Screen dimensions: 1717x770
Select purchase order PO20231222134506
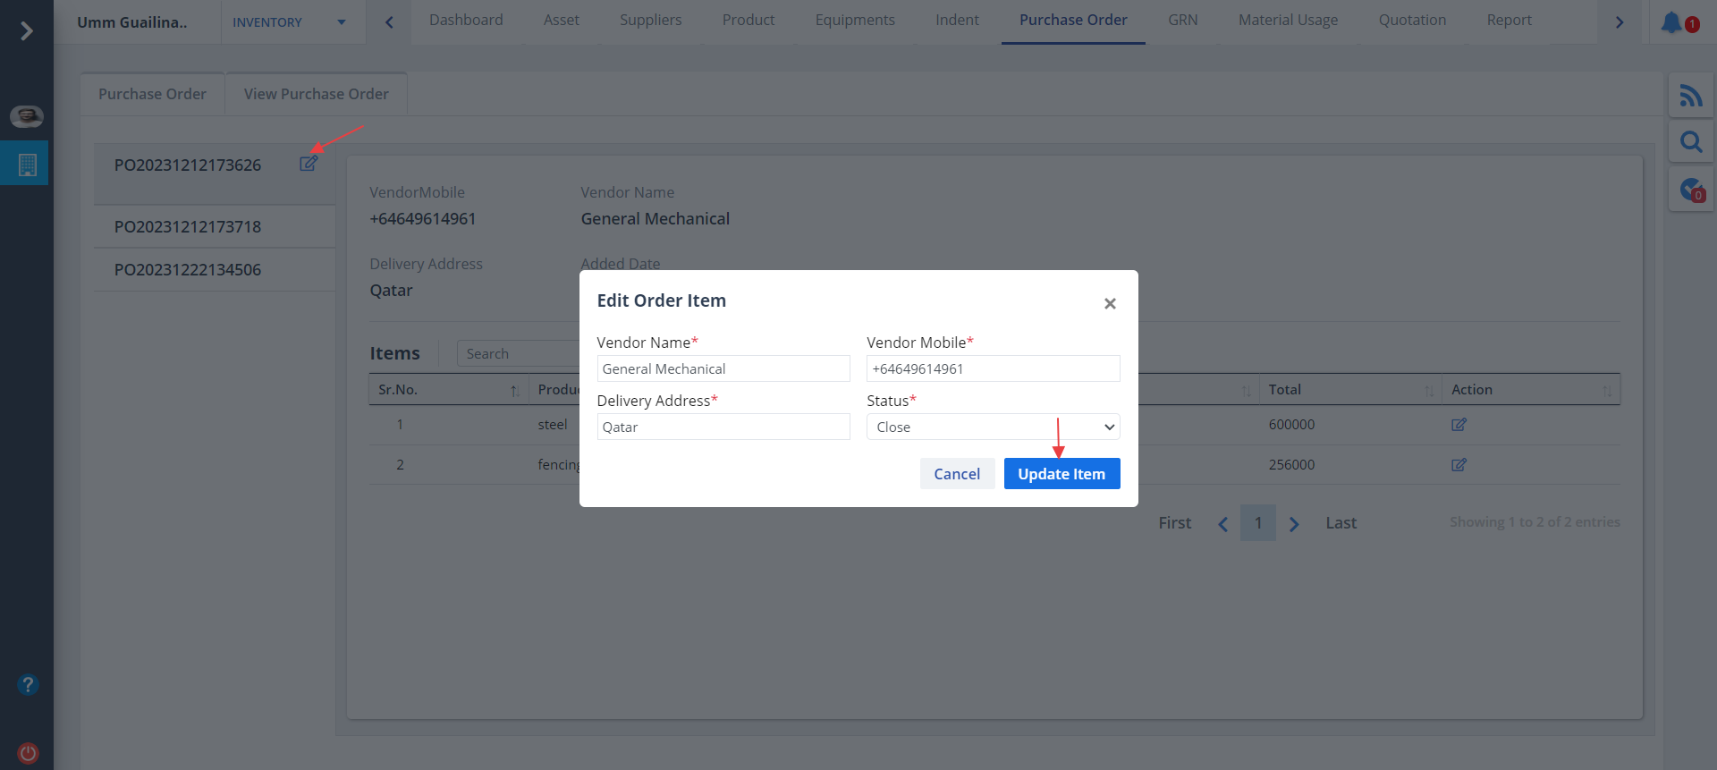(188, 270)
